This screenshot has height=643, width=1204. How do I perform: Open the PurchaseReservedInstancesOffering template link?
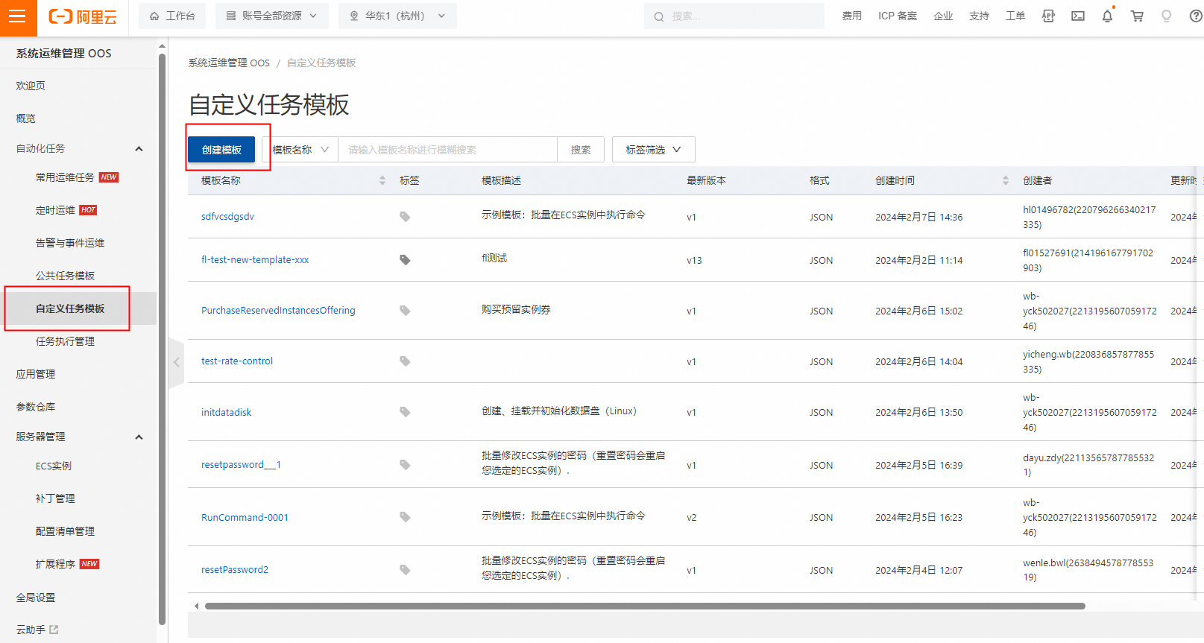278,311
